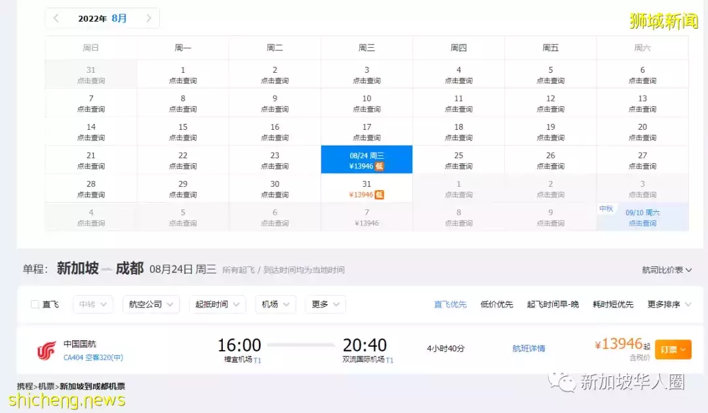Click the orange 订票 booking button

673,350
